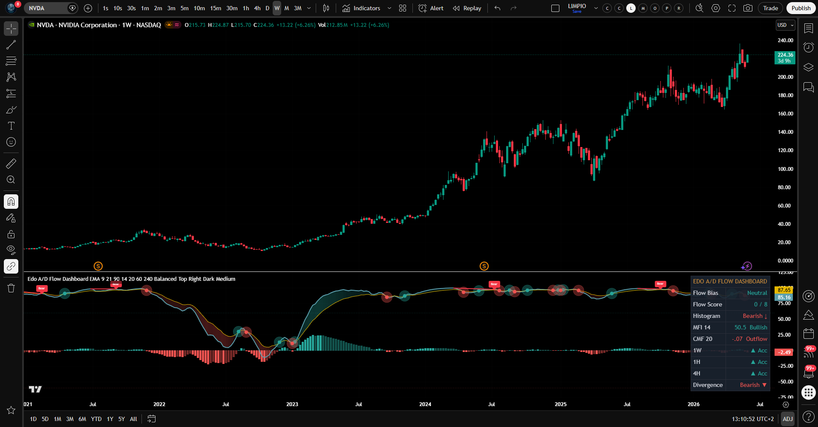Select the P circle button in the top bar

point(667,8)
